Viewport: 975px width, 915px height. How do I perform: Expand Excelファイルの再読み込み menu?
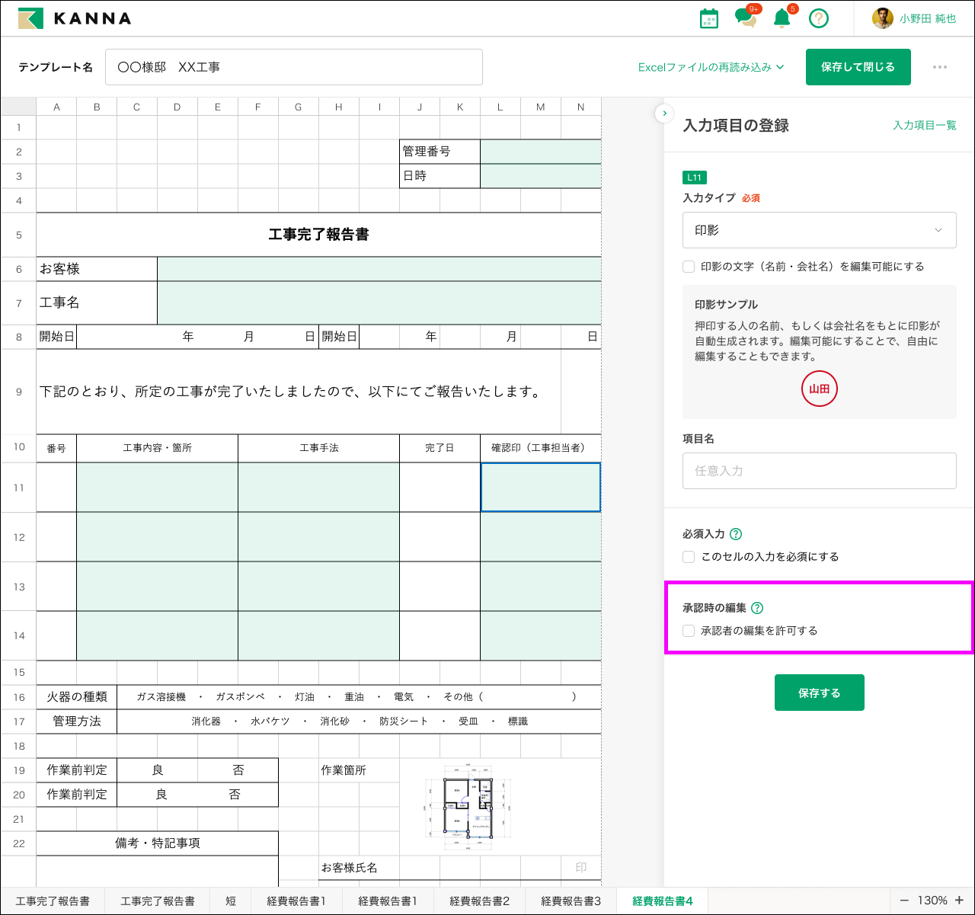click(711, 67)
